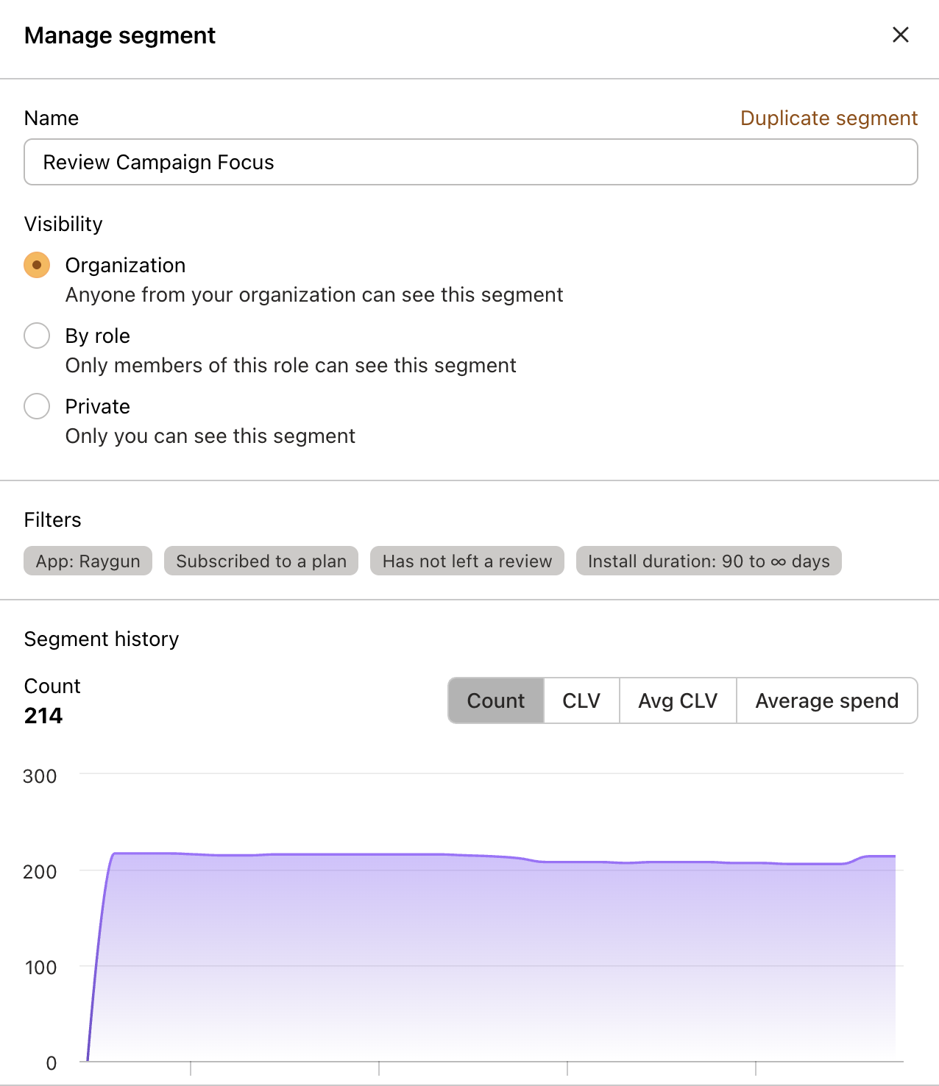Screen dimensions: 939x1086
Task: Click the Duplicate segment link
Action: pos(828,118)
